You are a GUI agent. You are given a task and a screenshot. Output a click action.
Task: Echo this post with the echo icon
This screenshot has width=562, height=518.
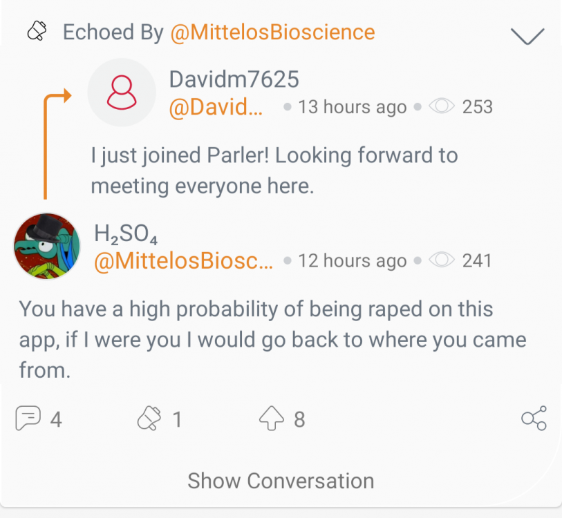pyautogui.click(x=149, y=419)
